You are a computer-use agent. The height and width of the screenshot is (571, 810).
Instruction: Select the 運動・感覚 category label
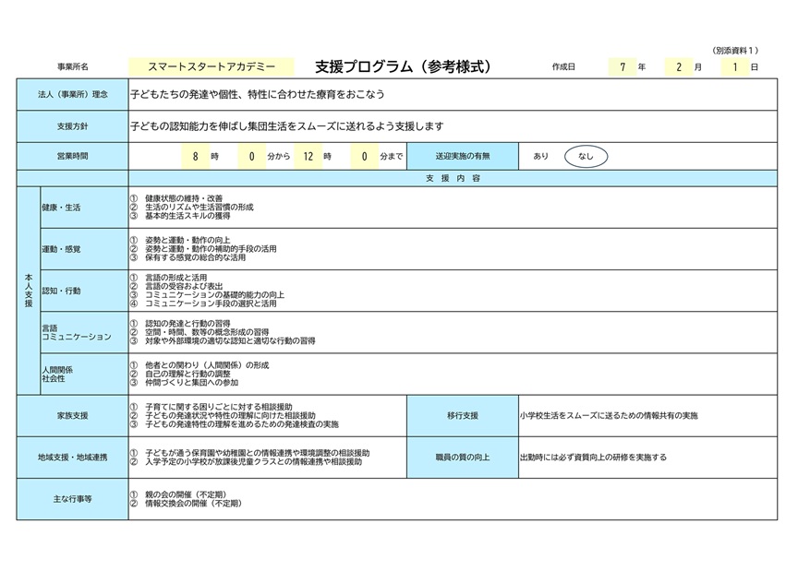(x=61, y=249)
